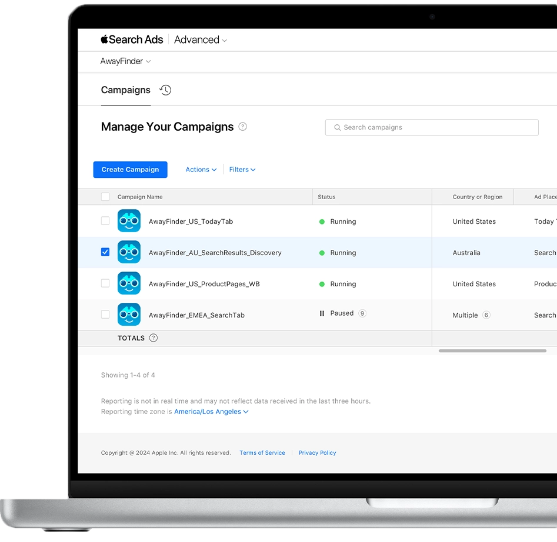Toggle the select-all checkbox in table header

pyautogui.click(x=105, y=197)
